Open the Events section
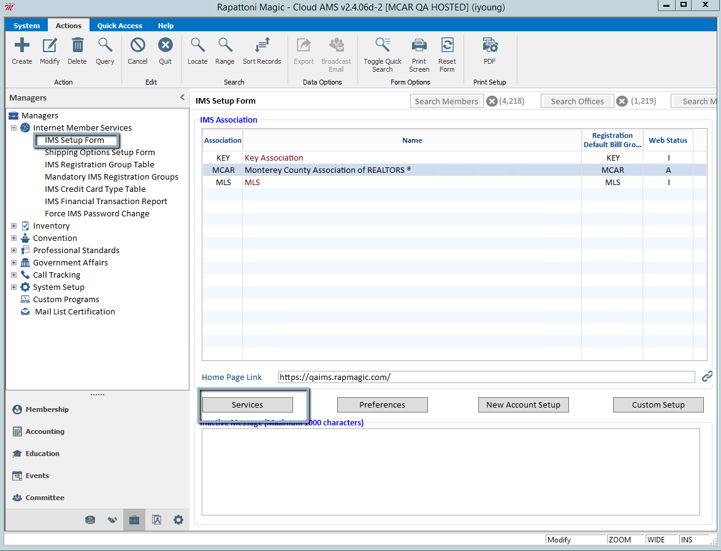 pos(37,476)
